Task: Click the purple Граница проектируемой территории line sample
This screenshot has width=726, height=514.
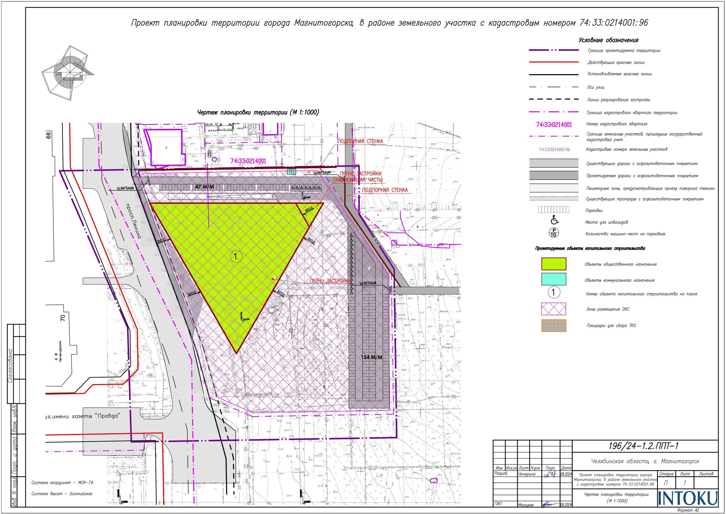Action: [x=554, y=50]
